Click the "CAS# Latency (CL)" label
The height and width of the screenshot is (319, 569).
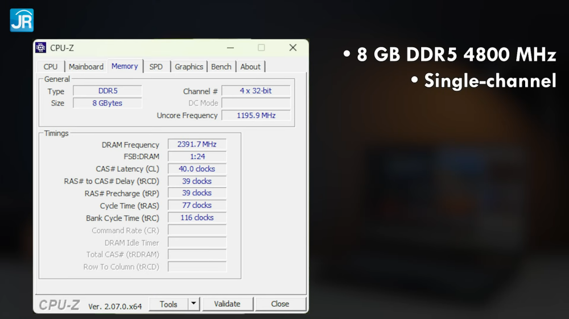pos(127,169)
